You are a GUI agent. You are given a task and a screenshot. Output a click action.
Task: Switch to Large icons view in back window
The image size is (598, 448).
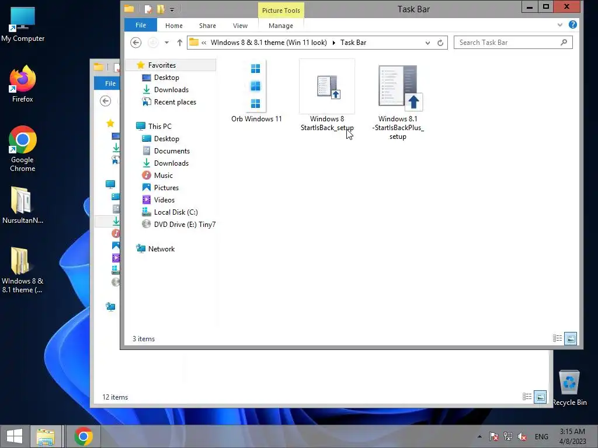540,397
